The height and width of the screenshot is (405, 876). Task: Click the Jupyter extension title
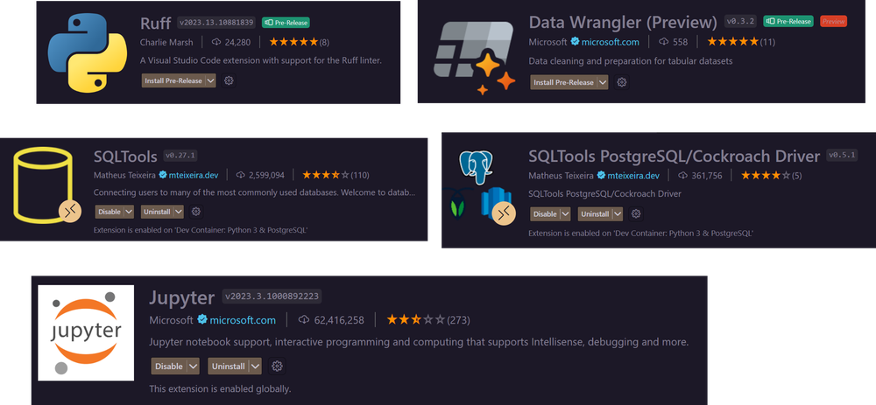point(181,297)
